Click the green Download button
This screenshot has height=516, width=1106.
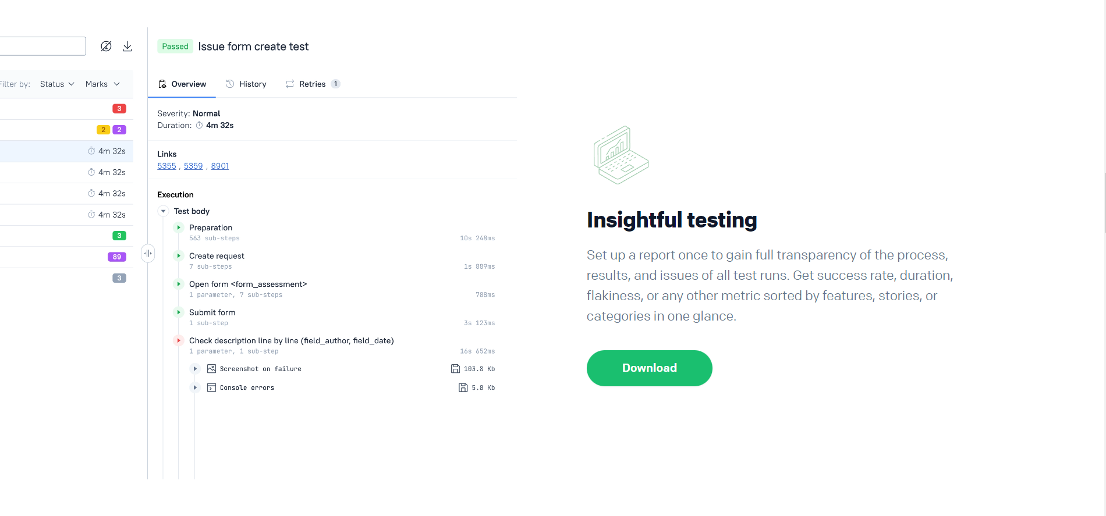pyautogui.click(x=650, y=368)
